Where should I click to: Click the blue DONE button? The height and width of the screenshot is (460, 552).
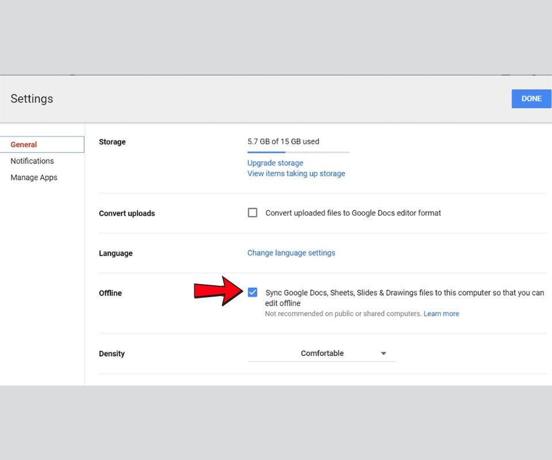click(531, 98)
